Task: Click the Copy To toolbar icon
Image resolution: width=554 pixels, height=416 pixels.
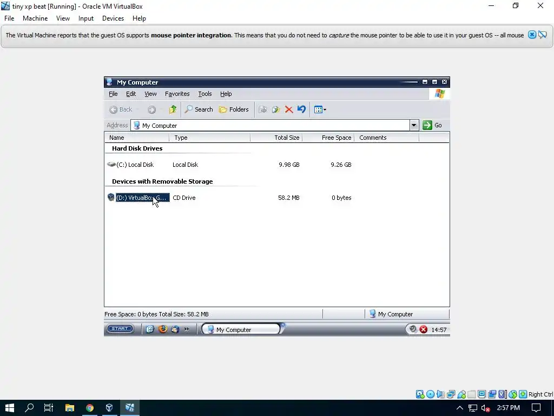Action: click(275, 109)
